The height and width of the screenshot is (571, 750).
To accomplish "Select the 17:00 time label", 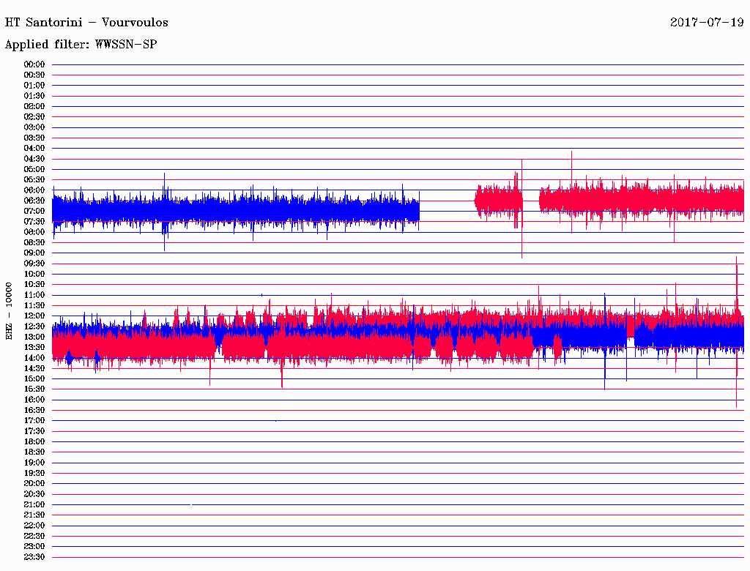I will tap(34, 421).
